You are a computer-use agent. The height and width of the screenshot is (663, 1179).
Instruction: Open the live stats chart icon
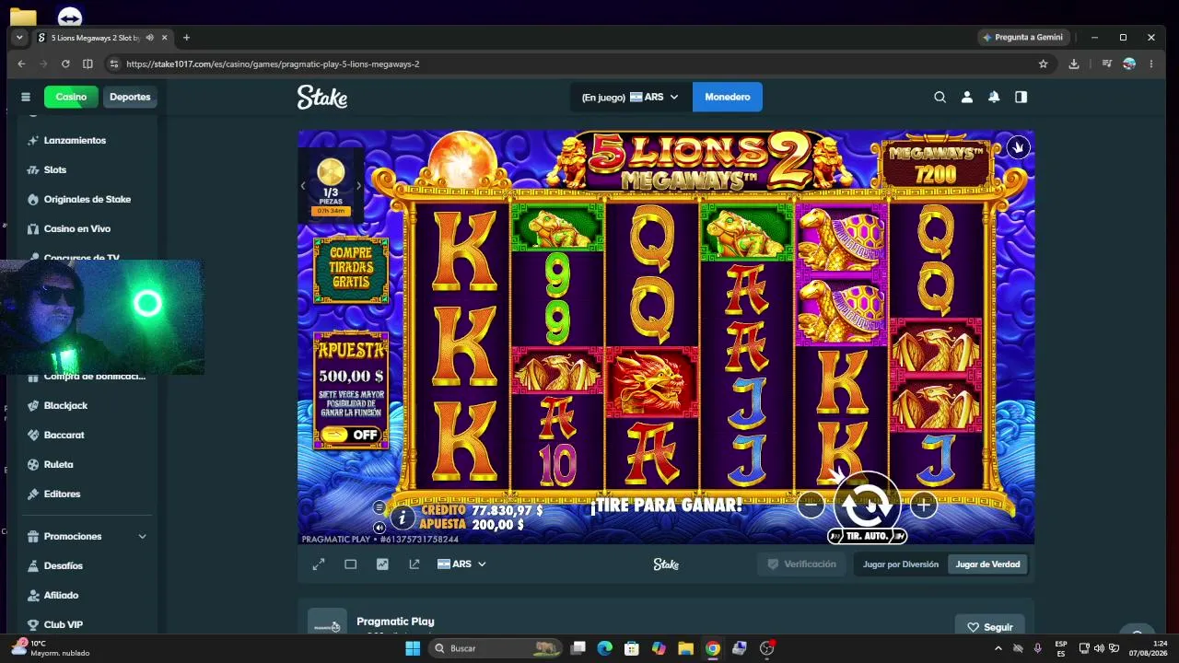[x=382, y=564]
